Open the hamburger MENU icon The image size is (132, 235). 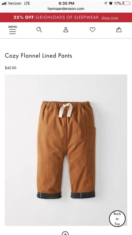coord(13,30)
